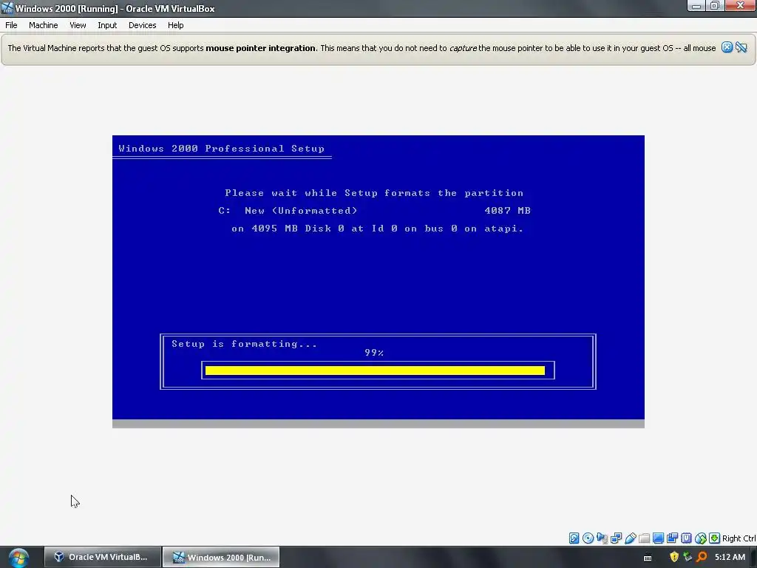
Task: Click the on-screen keyboard tray icon
Action: pos(648,558)
